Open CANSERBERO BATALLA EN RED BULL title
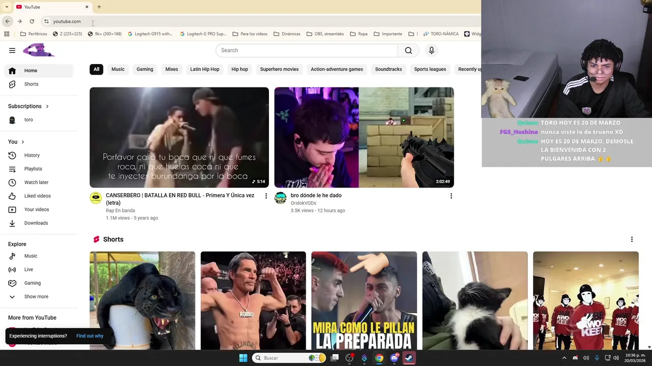Image resolution: width=652 pixels, height=366 pixels. 180,199
